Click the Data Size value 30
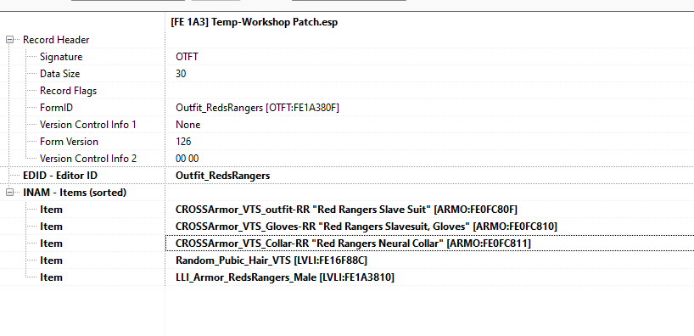This screenshot has height=336, width=694. (x=181, y=74)
